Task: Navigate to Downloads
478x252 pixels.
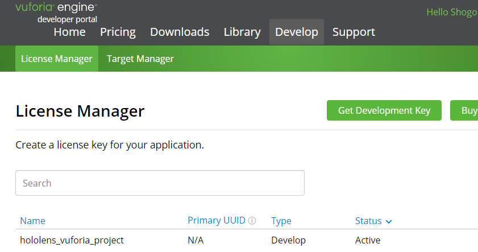Action: (180, 32)
